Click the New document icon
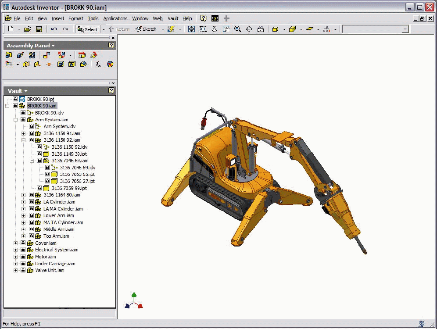437x329 pixels. click(x=11, y=29)
